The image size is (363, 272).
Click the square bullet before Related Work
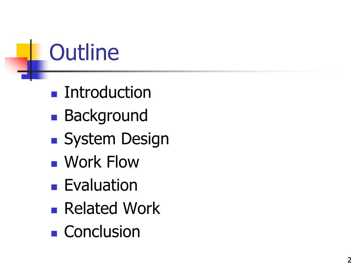(54, 210)
